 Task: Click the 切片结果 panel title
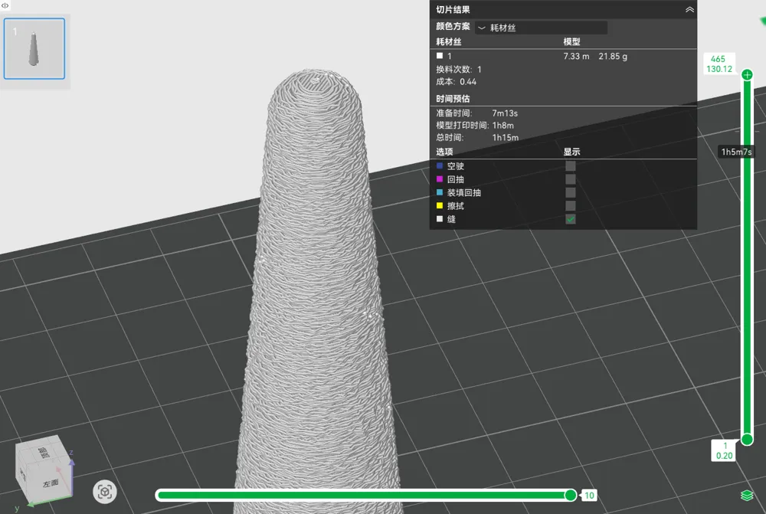click(x=453, y=9)
